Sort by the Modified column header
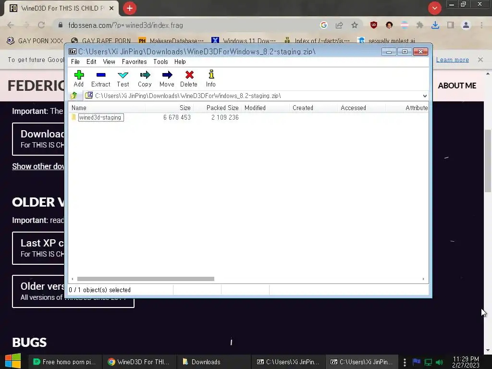 (x=265, y=108)
